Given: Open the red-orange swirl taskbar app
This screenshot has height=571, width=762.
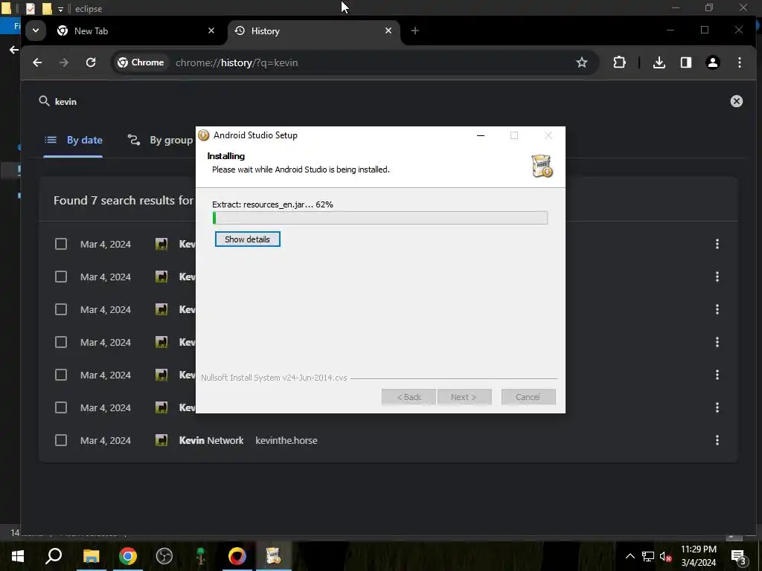Looking at the screenshot, I should point(237,556).
